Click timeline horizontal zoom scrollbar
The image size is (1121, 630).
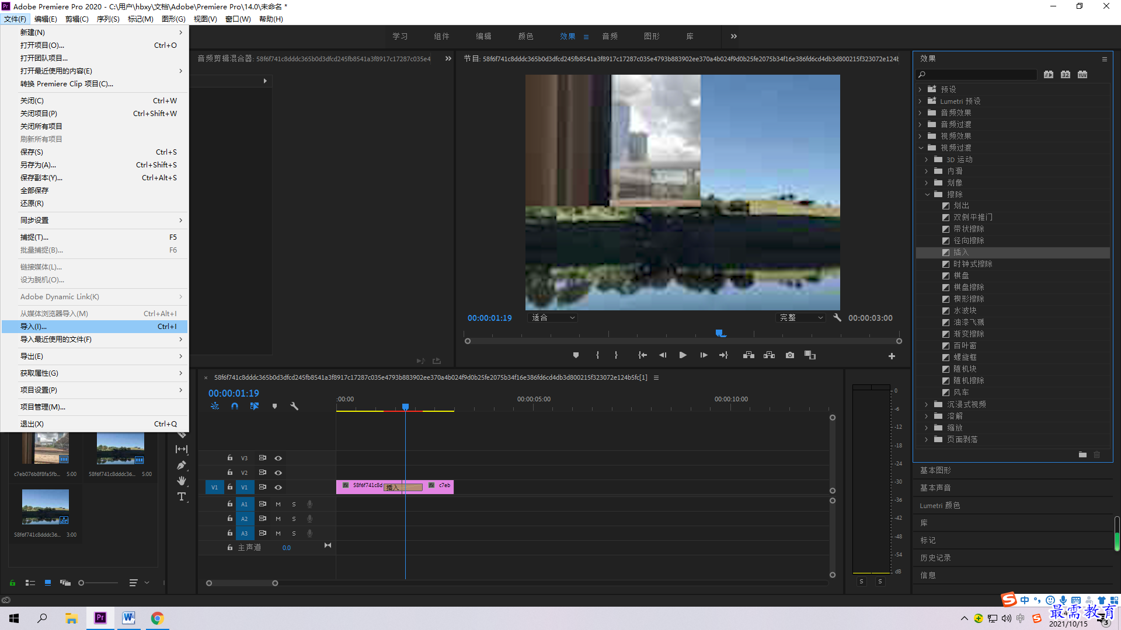click(x=242, y=583)
